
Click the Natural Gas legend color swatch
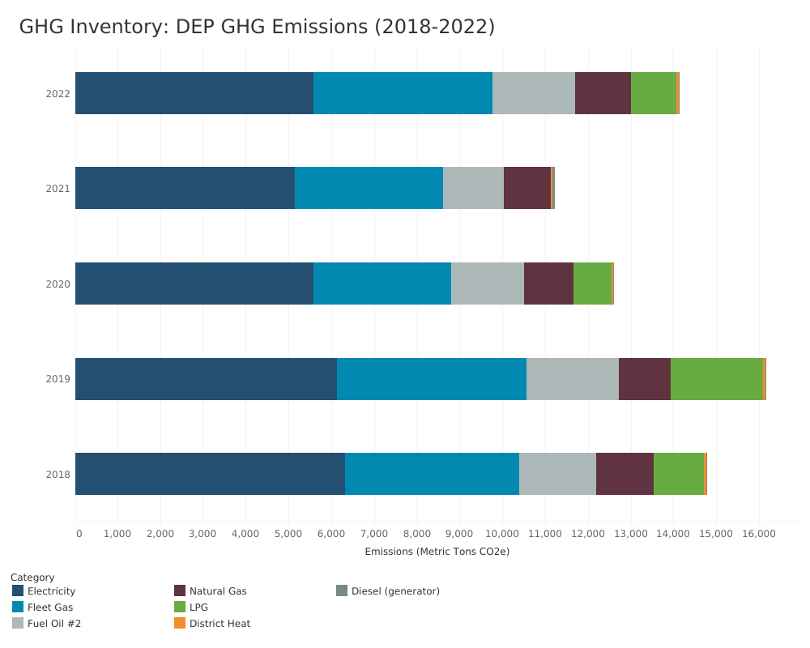click(x=180, y=590)
